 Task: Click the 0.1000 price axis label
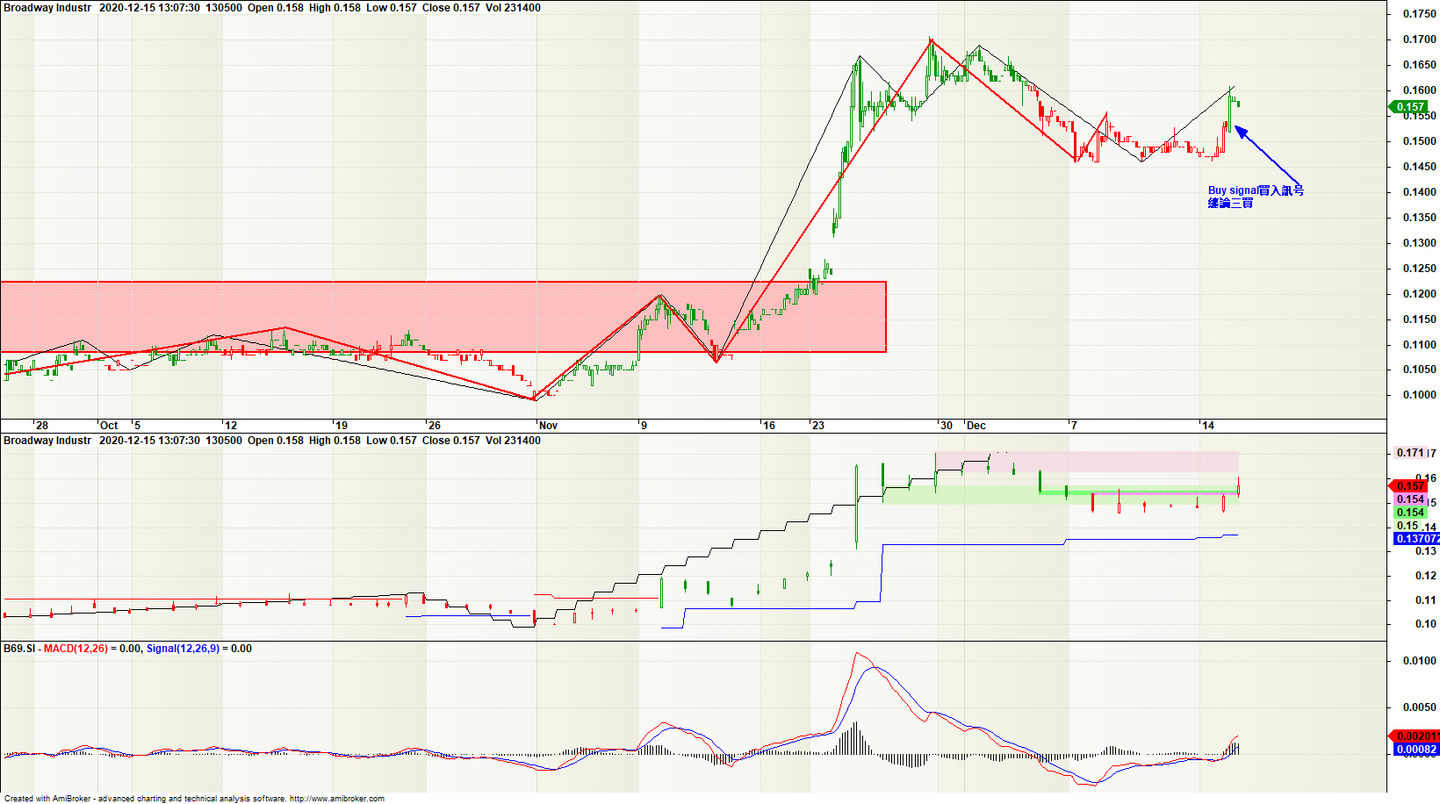coord(1420,395)
